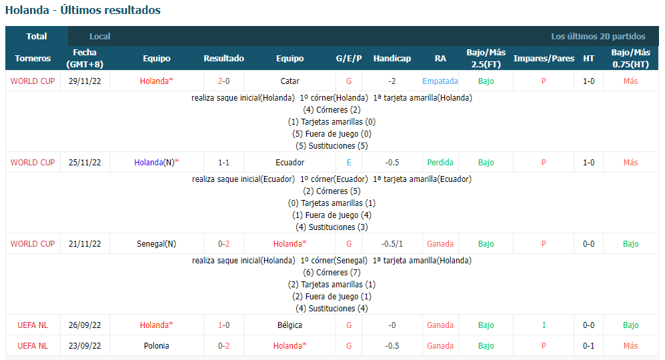Click the HT column header
Screen dimensions: 665x360
click(x=588, y=59)
